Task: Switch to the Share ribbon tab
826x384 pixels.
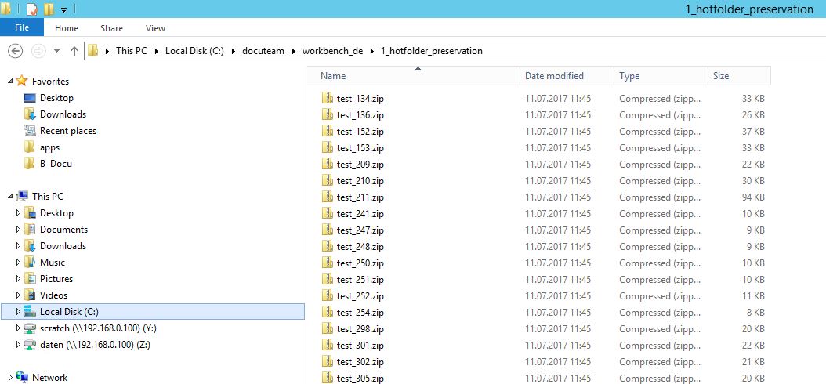Action: click(x=111, y=28)
